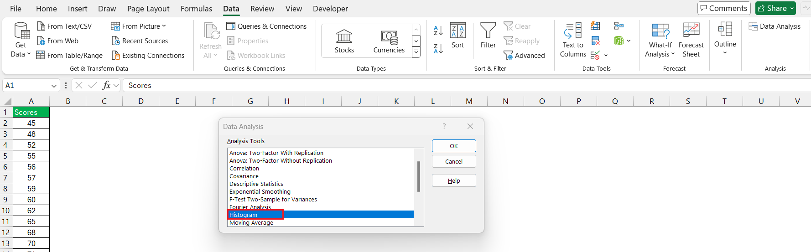Open What-If Analysis menu
Image resolution: width=811 pixels, height=252 pixels.
660,41
